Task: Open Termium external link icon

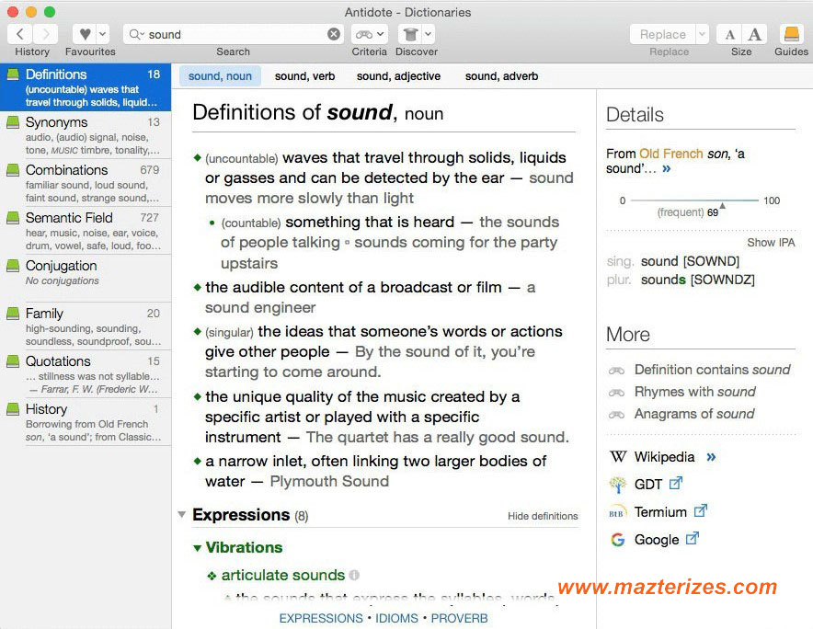Action: [701, 510]
